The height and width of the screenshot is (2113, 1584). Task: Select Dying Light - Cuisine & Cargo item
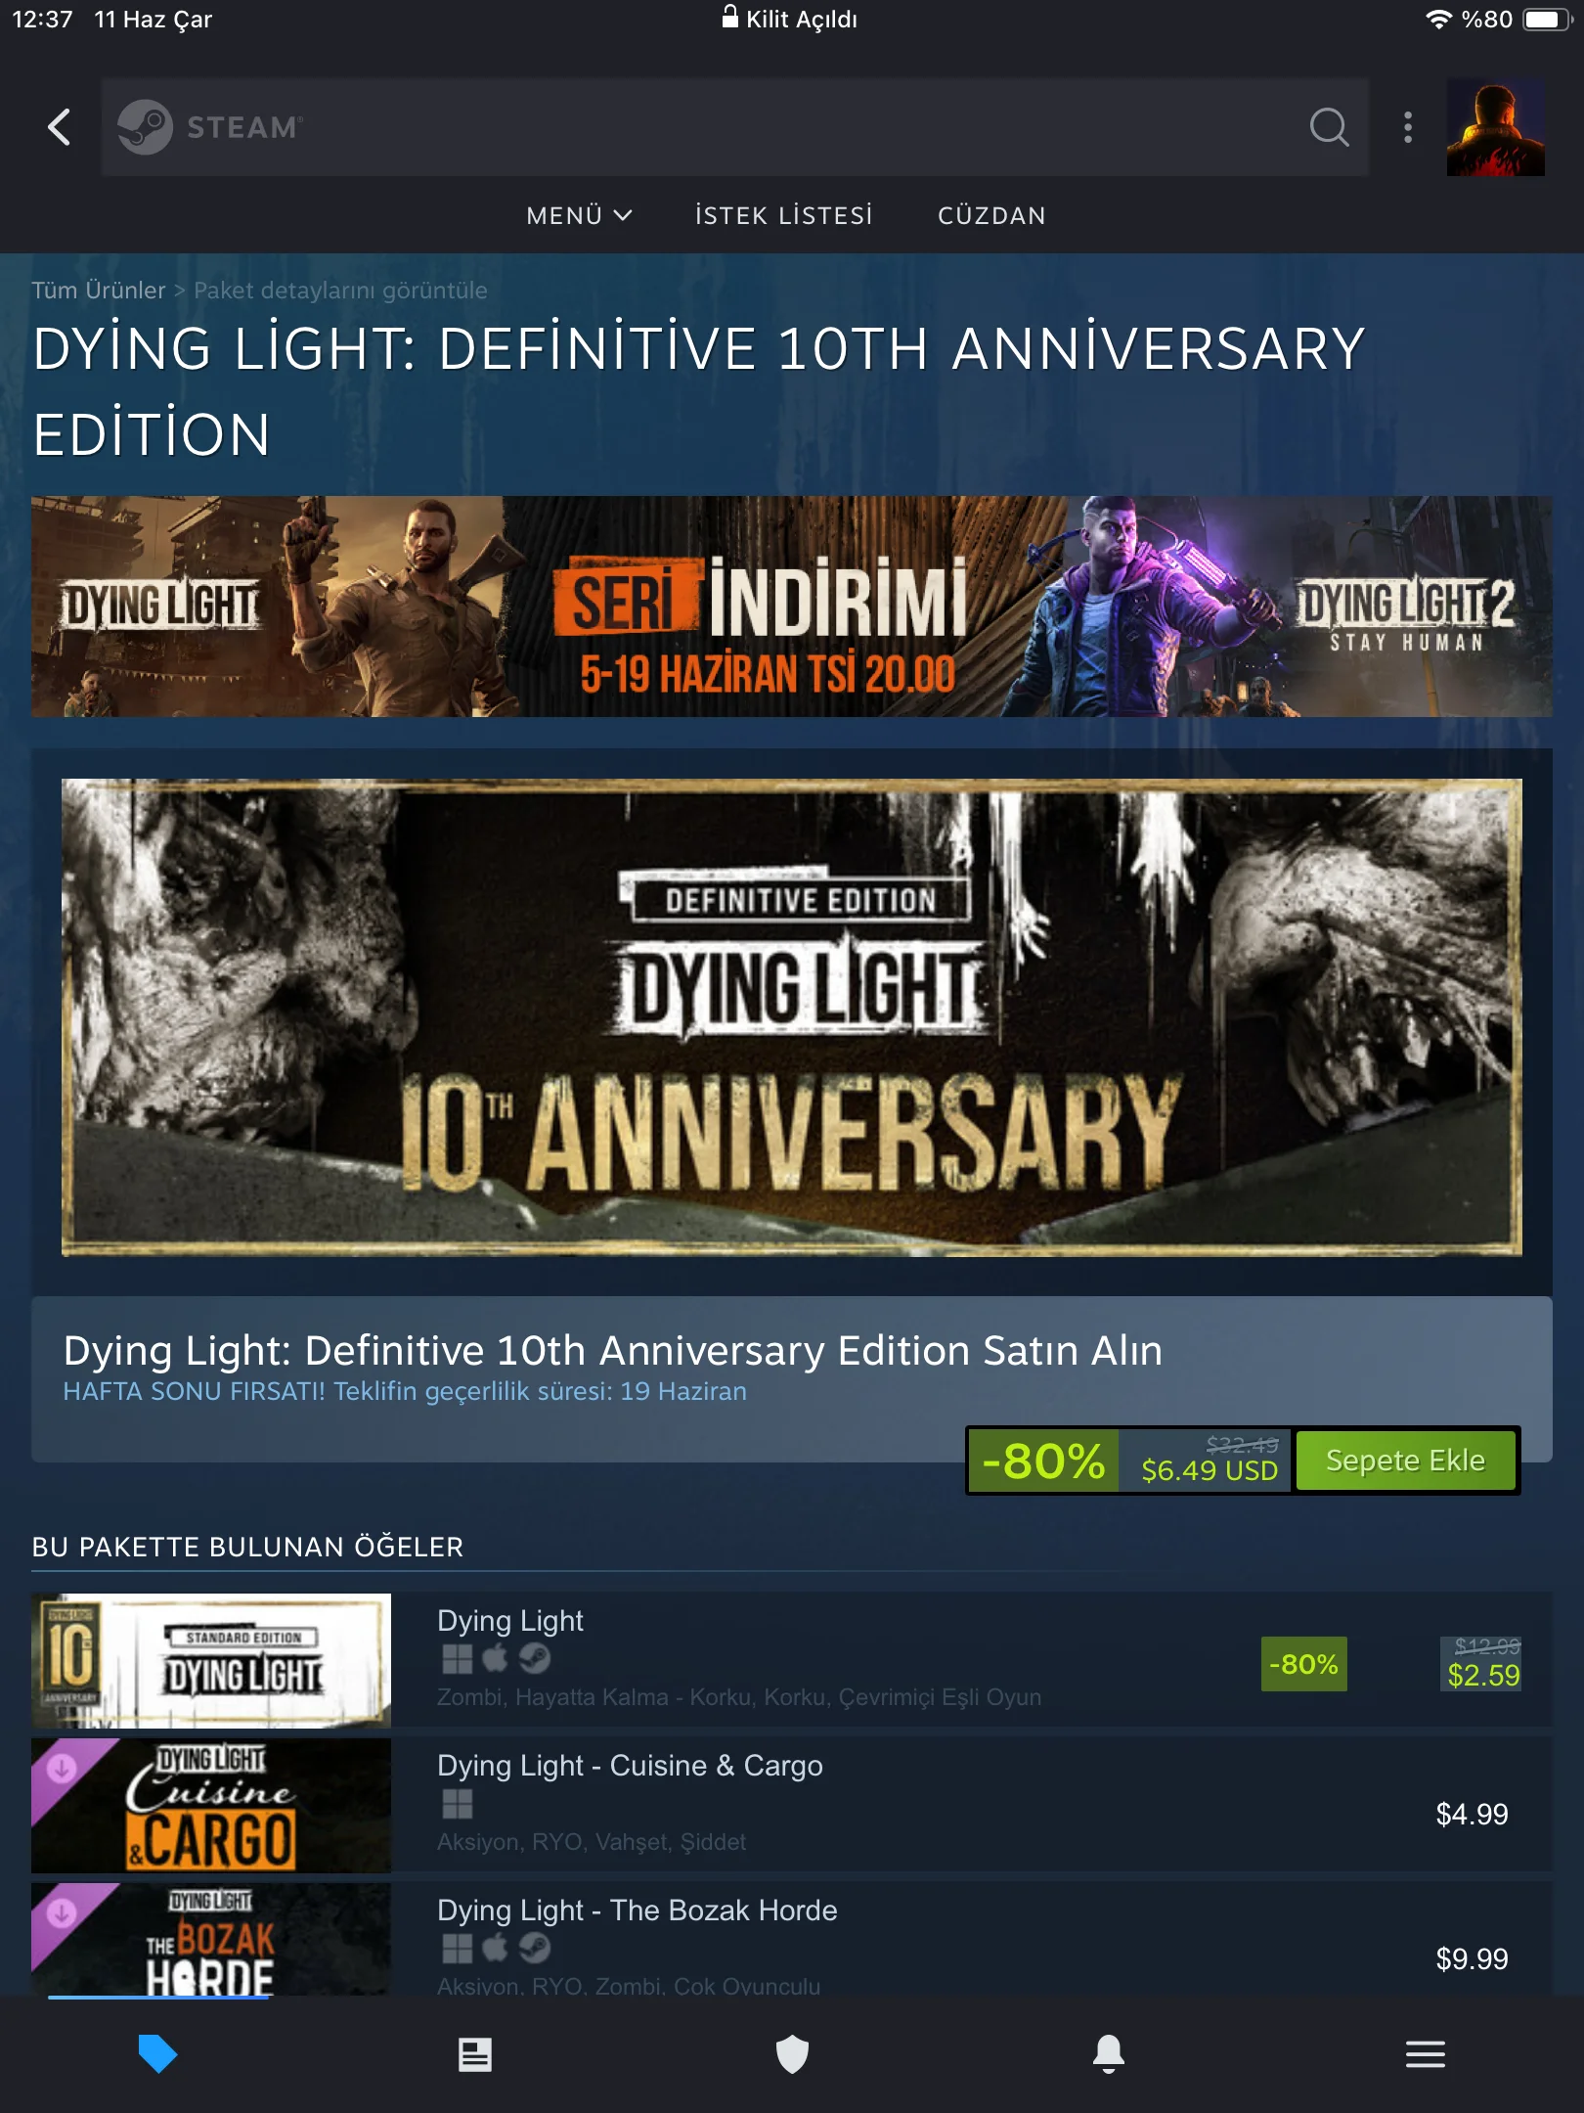(792, 1805)
